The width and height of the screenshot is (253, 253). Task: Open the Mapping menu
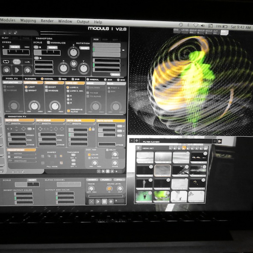pyautogui.click(x=28, y=21)
